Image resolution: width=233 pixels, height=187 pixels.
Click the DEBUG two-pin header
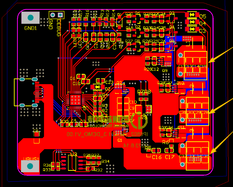click(56, 15)
